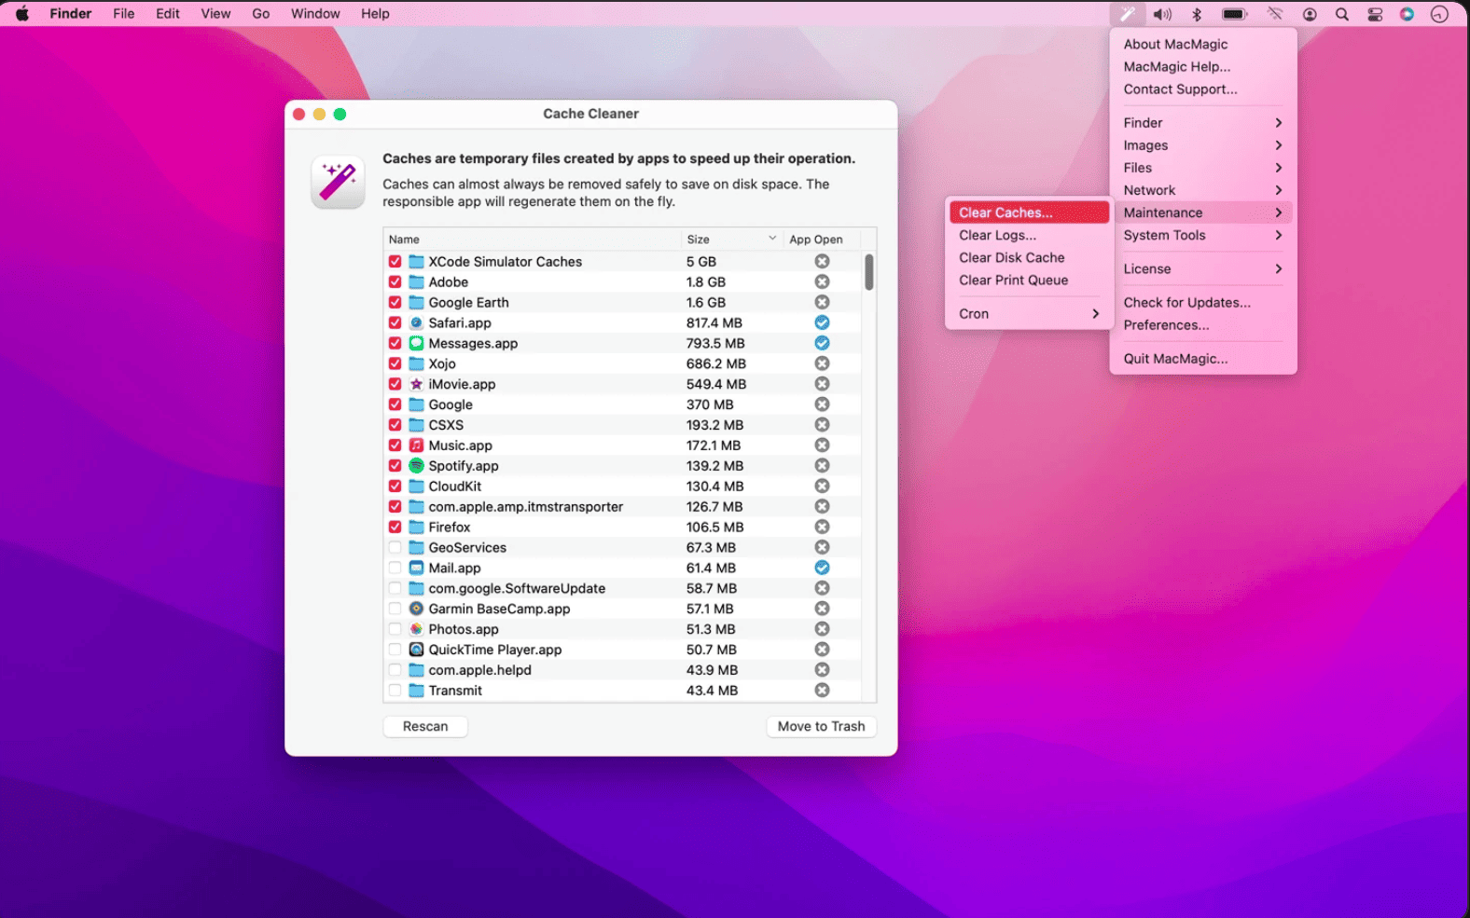This screenshot has height=918, width=1470.
Task: Open MacMagic Help... entry
Action: tap(1203, 67)
